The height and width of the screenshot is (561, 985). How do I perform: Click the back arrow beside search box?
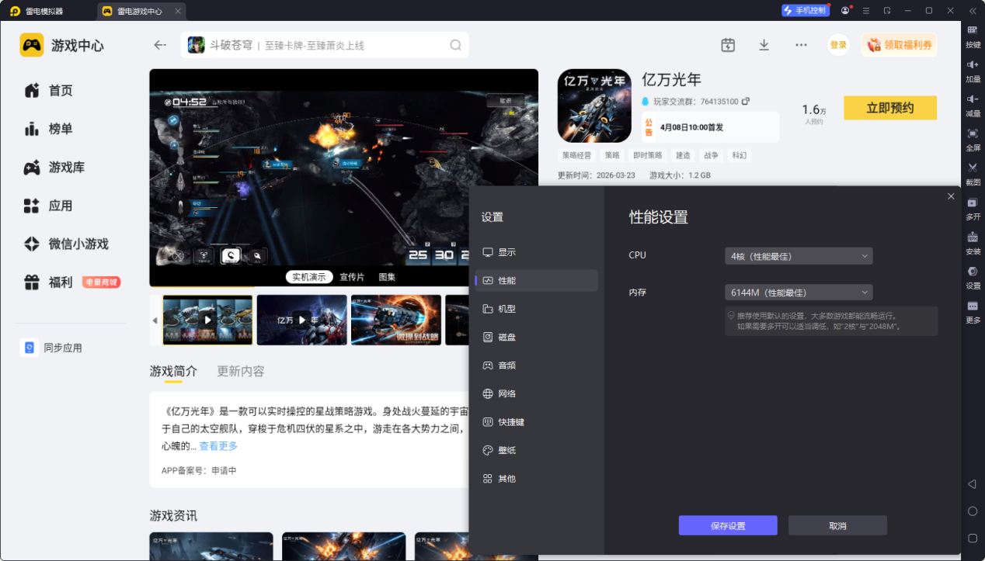tap(160, 45)
